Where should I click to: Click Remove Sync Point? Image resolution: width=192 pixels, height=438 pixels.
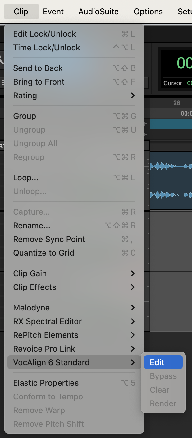[x=49, y=239]
